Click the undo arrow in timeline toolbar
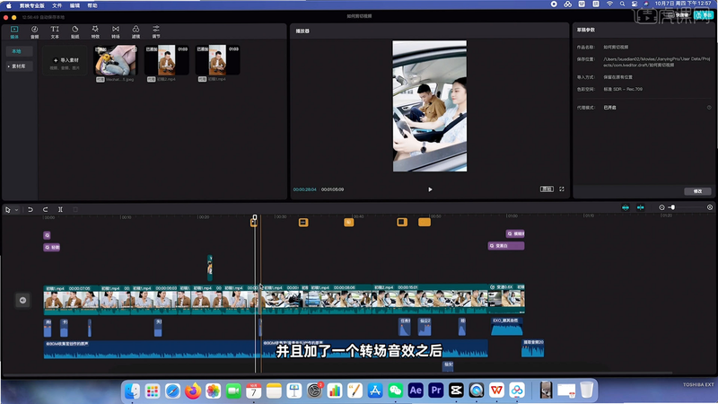718x404 pixels. coord(31,209)
